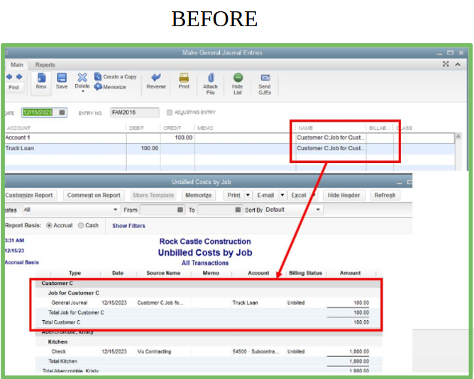474x379 pixels.
Task: Save the journal entry
Action: click(x=62, y=81)
